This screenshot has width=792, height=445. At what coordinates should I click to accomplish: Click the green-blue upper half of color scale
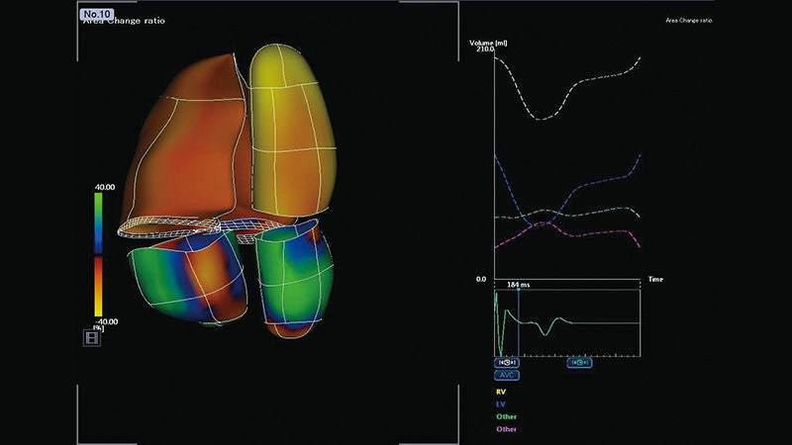coord(98,223)
